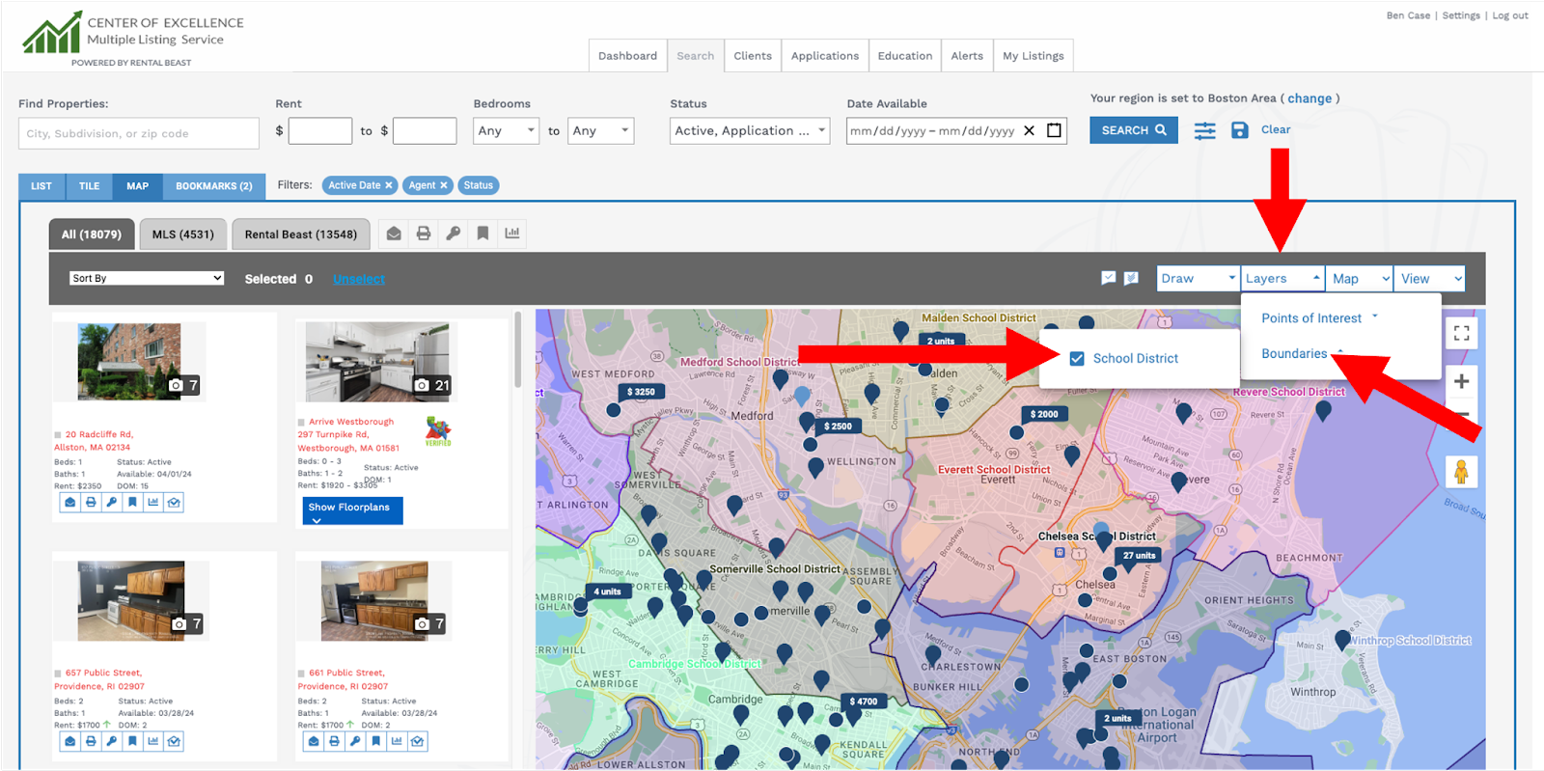Open the My Listings tab
The height and width of the screenshot is (771, 1544).
[x=1034, y=56]
